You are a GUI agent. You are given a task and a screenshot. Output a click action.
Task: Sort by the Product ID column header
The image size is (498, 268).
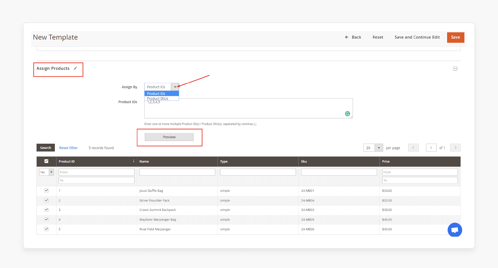point(96,161)
